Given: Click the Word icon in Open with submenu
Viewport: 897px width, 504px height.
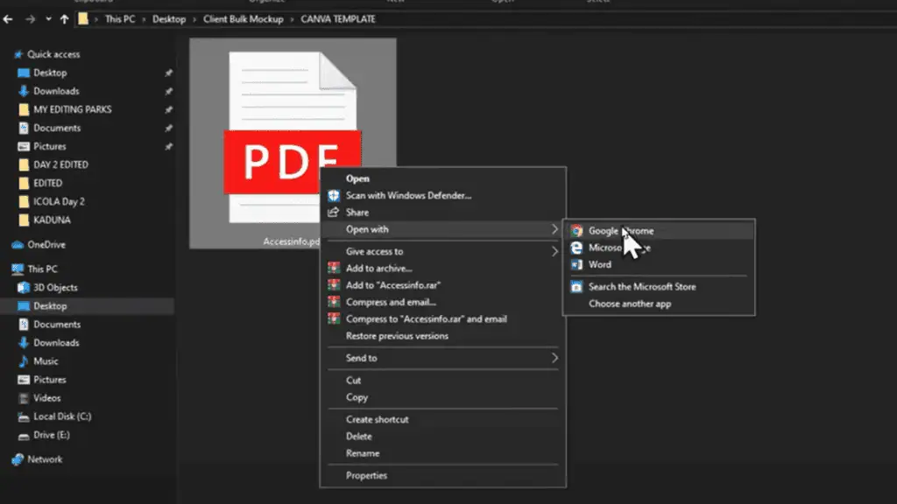Looking at the screenshot, I should (576, 264).
